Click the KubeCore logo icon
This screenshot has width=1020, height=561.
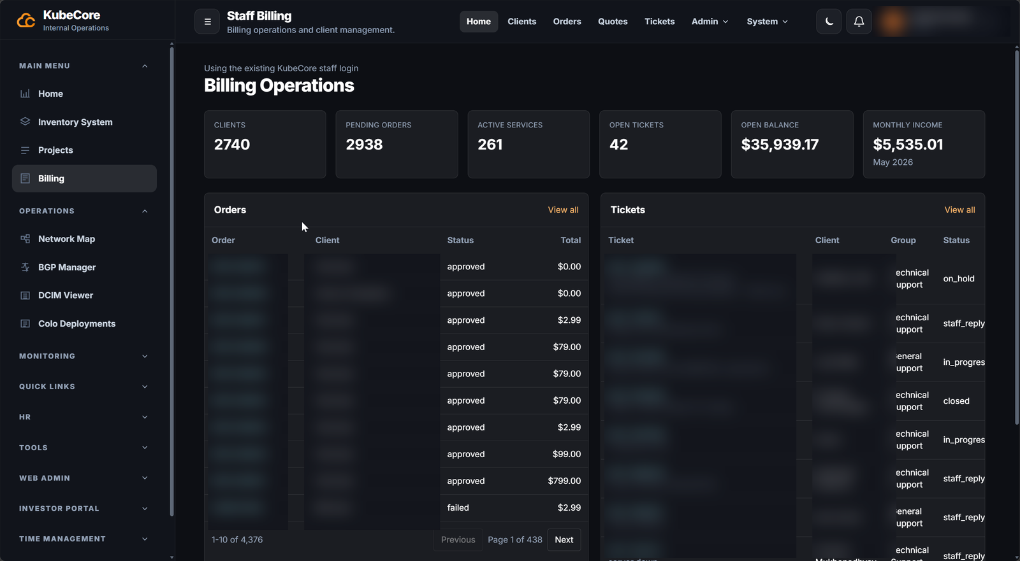[x=26, y=21]
